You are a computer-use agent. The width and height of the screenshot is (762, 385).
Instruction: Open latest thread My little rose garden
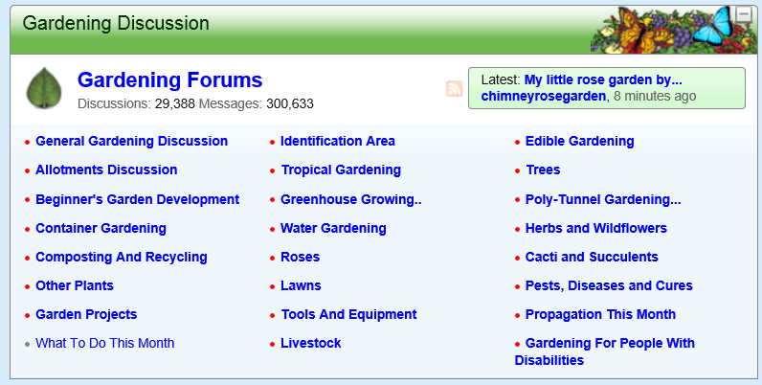[x=603, y=79]
